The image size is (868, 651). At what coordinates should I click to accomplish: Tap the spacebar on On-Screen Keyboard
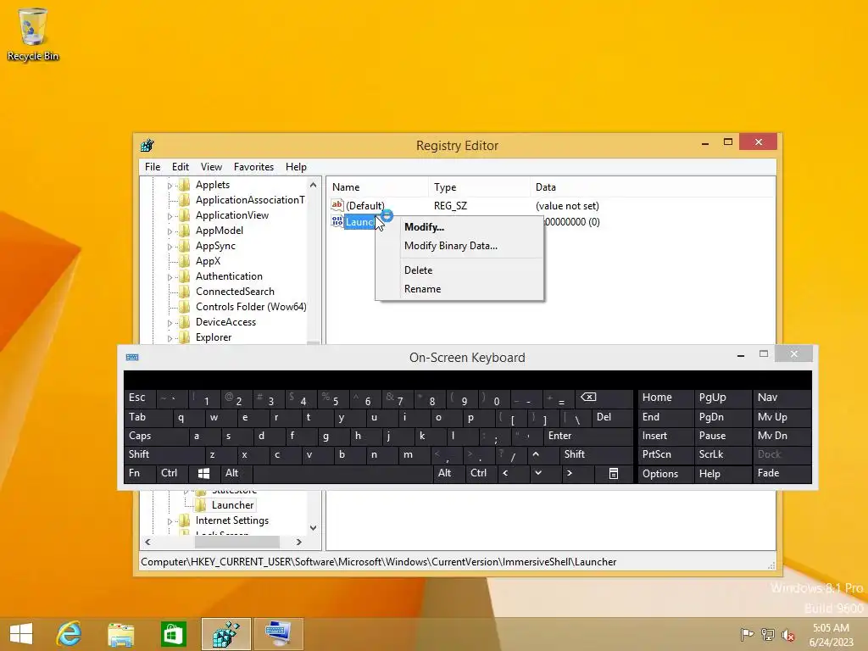342,473
